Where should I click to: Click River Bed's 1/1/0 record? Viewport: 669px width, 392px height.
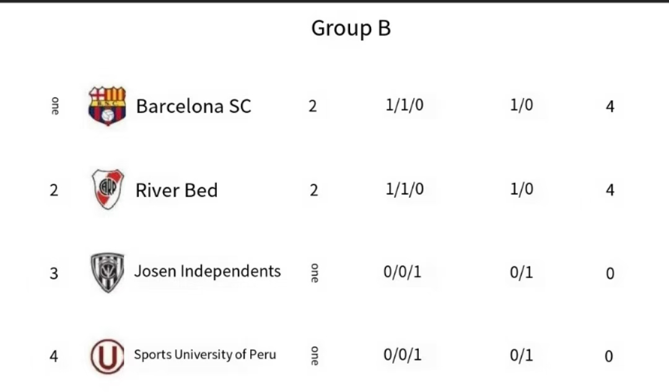[x=404, y=189]
